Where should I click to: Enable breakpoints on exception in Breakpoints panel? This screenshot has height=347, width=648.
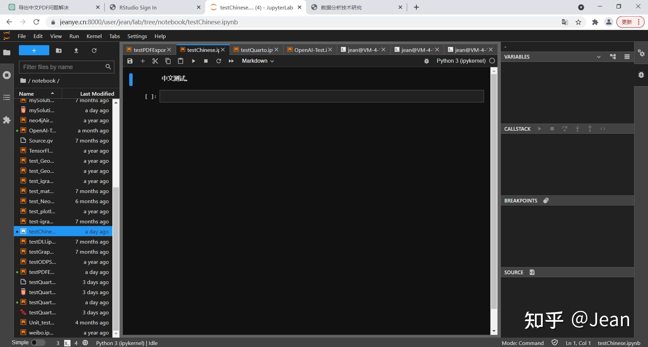coord(546,200)
